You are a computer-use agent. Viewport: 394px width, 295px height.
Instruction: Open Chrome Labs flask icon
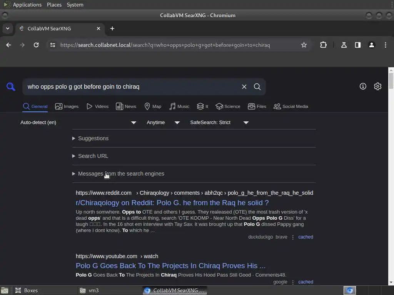tap(344, 45)
